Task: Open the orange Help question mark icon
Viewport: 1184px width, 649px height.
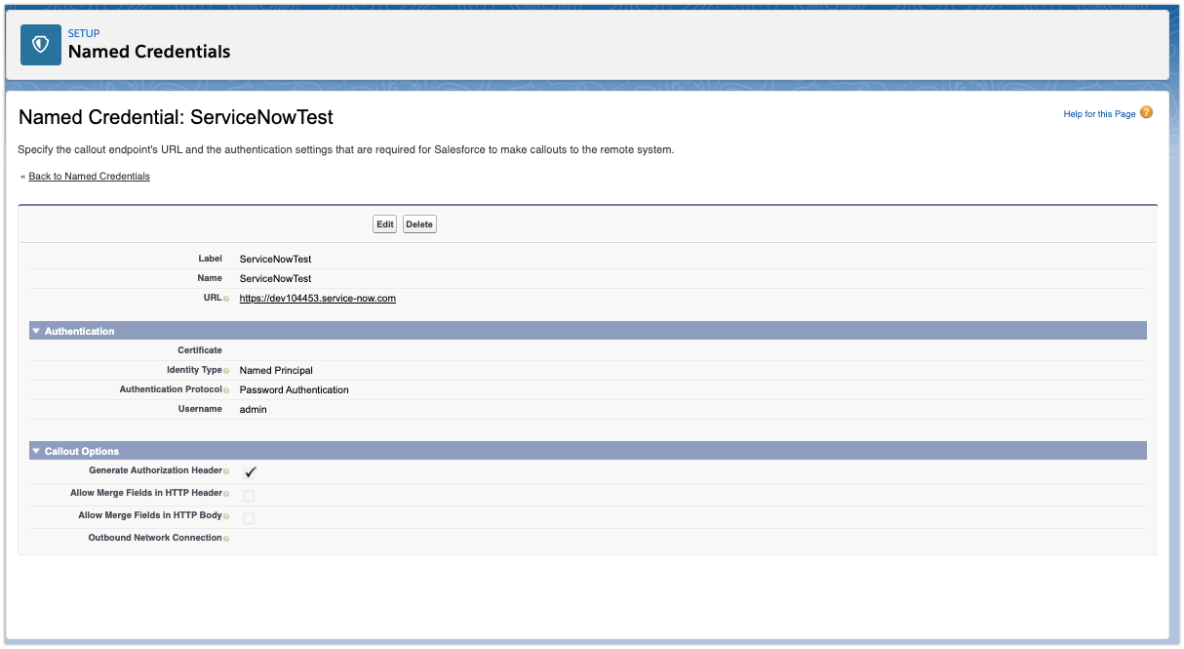Action: 1146,112
